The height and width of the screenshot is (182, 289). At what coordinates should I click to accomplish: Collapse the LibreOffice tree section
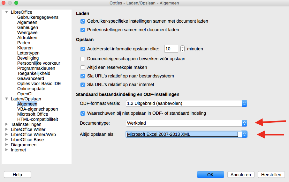[7, 12]
